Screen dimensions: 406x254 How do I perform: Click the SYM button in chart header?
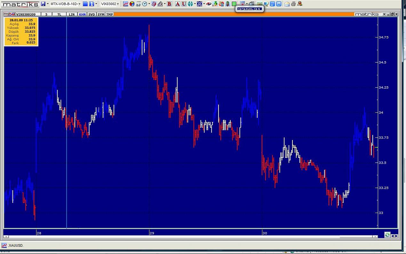101,14
